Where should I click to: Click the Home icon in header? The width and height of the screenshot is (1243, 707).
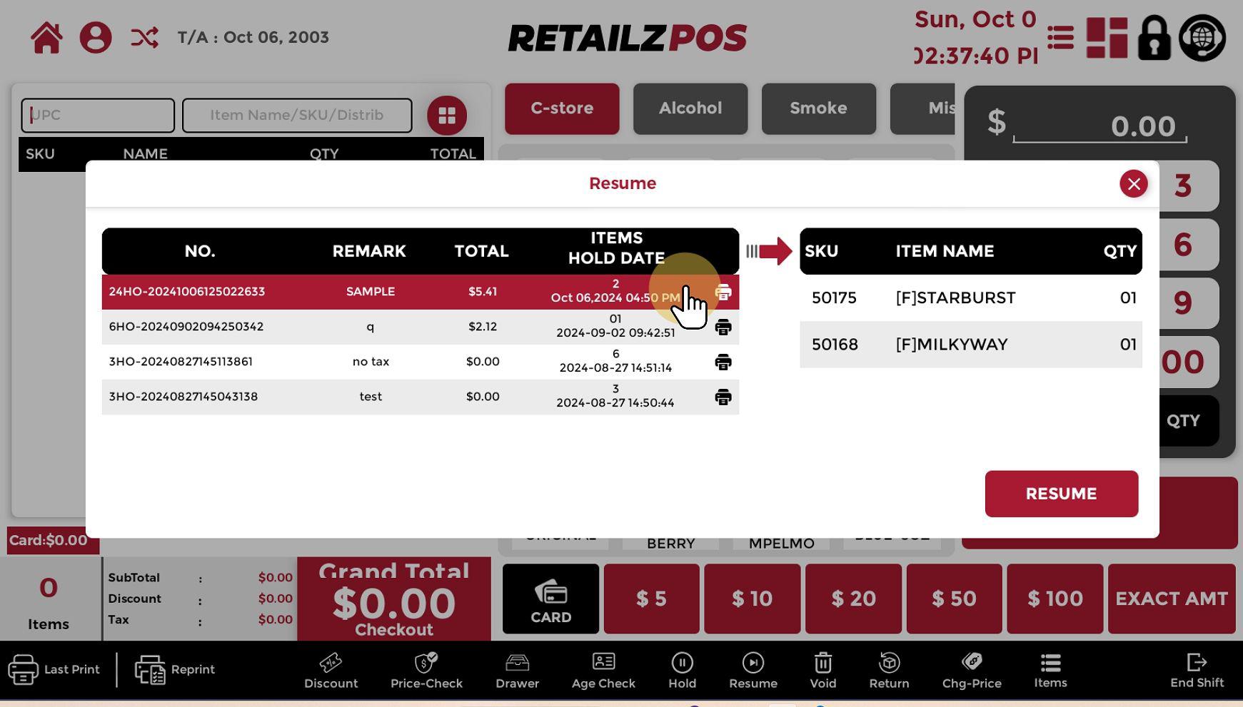pyautogui.click(x=46, y=38)
